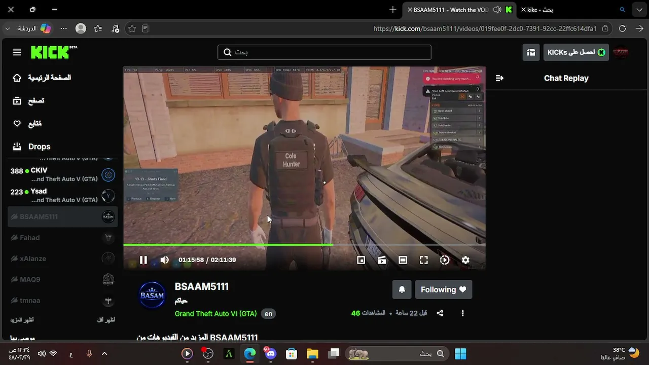The image size is (649, 365).
Task: Open the three-dot video options menu
Action: [x=462, y=313]
